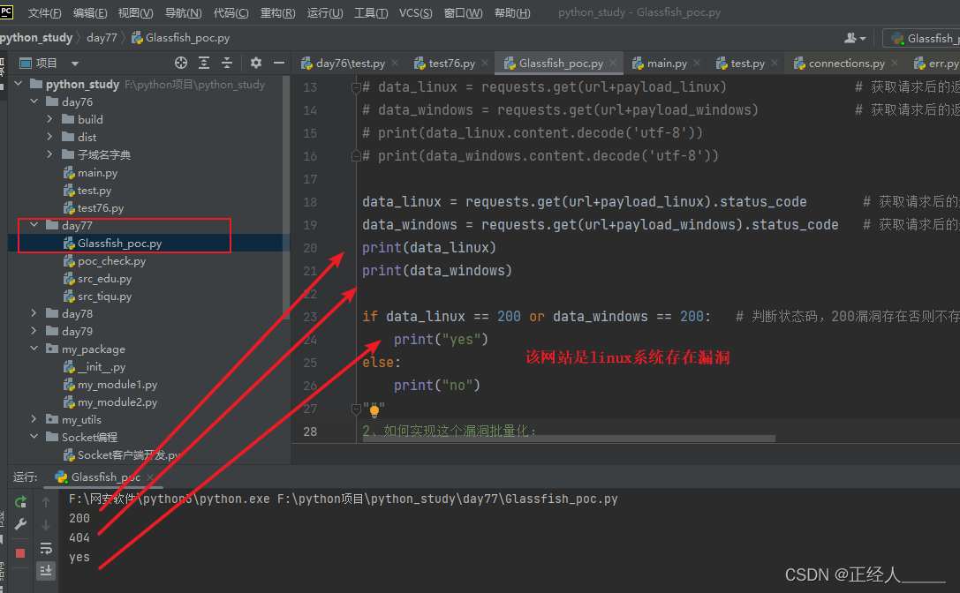Open the Project panel dropdown arrow
This screenshot has height=593, width=960.
click(74, 62)
